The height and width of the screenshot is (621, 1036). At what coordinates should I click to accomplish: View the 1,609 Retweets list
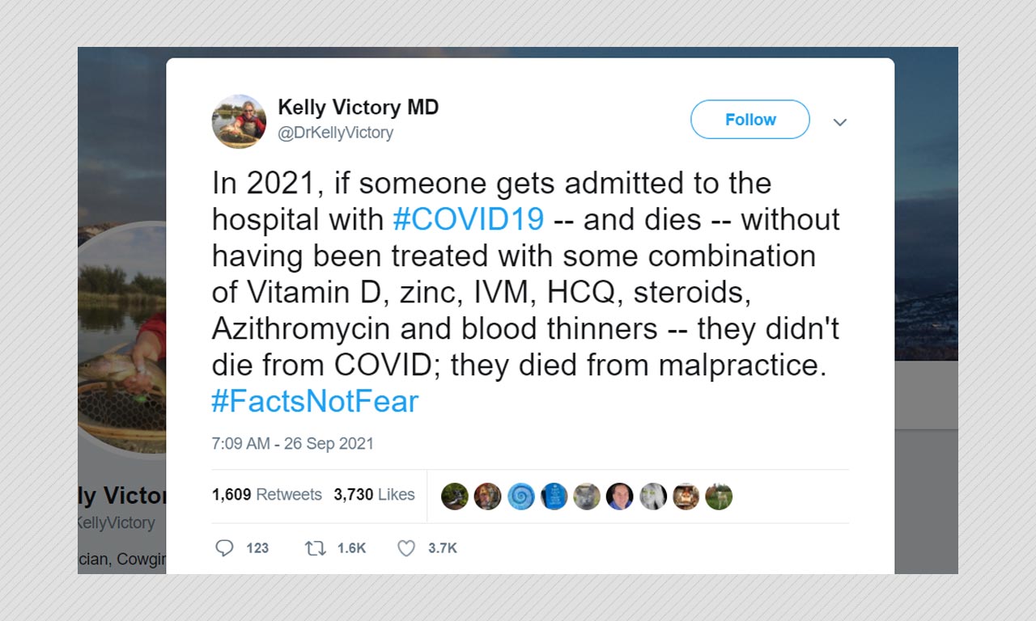click(267, 494)
